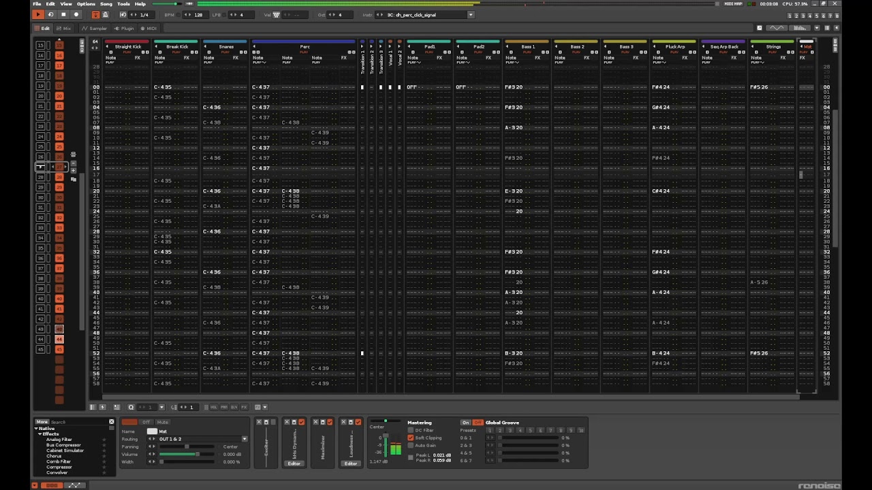Click the computer keyboard velocity icon
The height and width of the screenshot is (490, 872).
277,14
